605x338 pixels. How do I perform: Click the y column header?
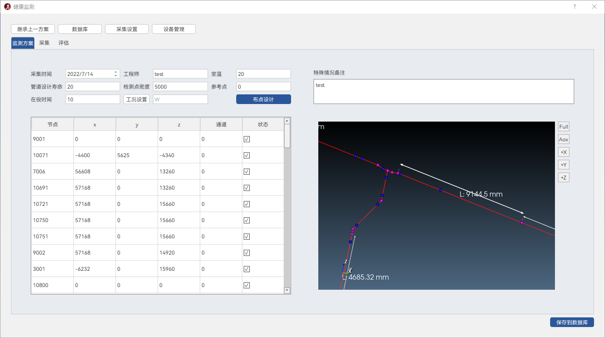click(x=137, y=124)
